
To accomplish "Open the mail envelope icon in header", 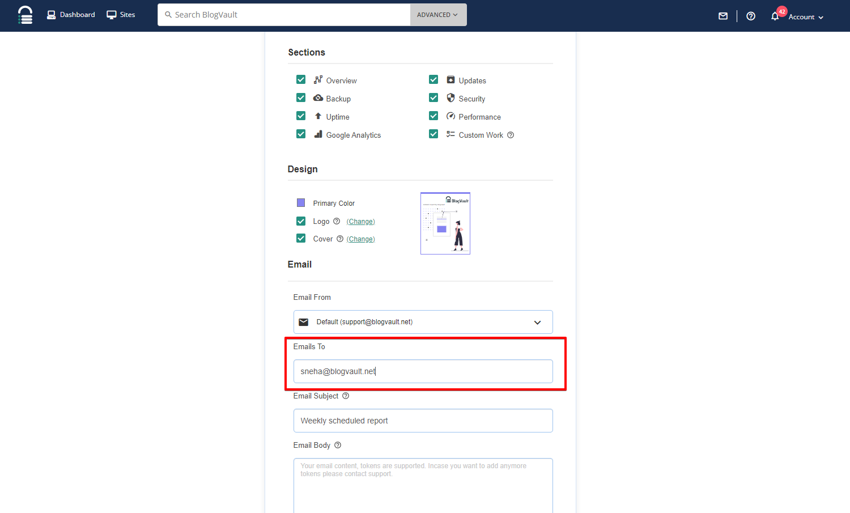I will point(723,16).
